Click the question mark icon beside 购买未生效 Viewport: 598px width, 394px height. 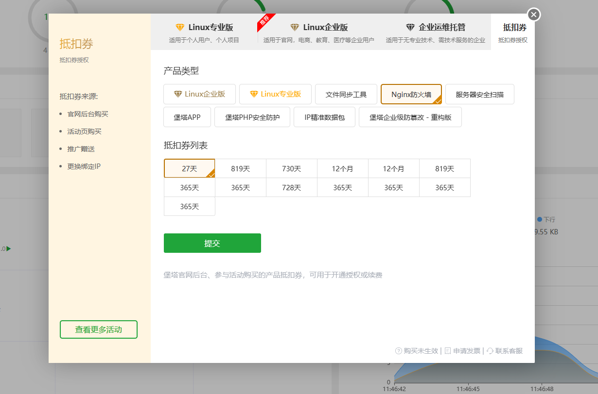pos(399,351)
